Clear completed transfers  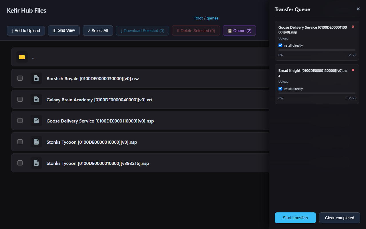coord(340,218)
